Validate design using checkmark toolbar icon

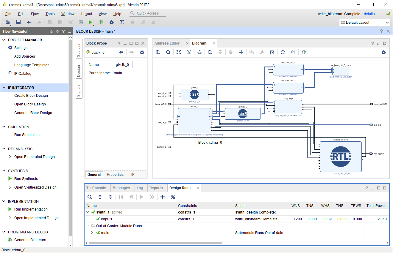click(272, 52)
